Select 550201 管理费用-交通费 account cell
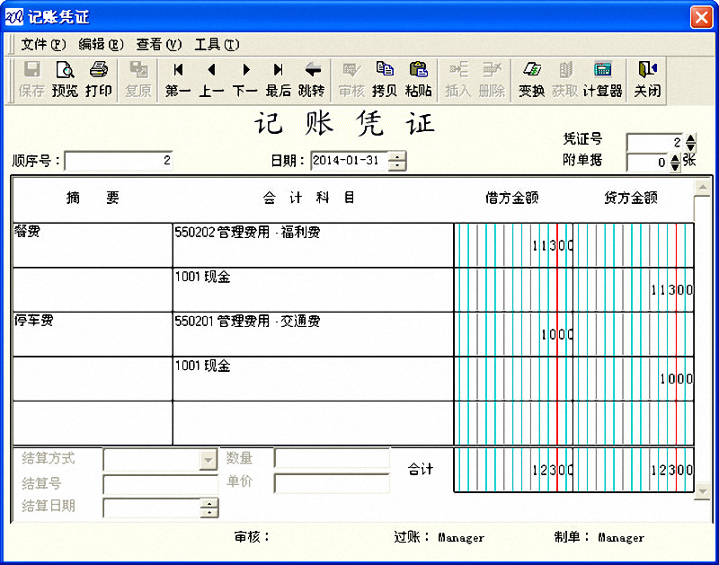The width and height of the screenshot is (719, 565). [313, 334]
